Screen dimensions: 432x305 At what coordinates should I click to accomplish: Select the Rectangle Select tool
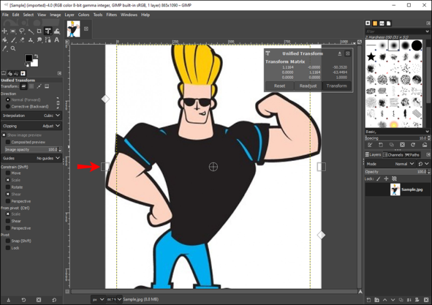pyautogui.click(x=13, y=31)
